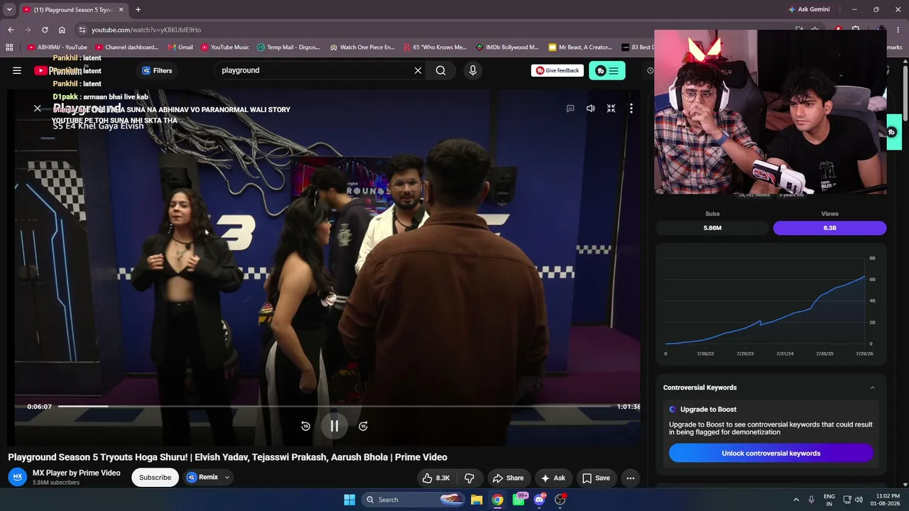Viewport: 909px width, 511px height.
Task: Exit full view with the collapse-arrows icon
Action: pos(611,109)
